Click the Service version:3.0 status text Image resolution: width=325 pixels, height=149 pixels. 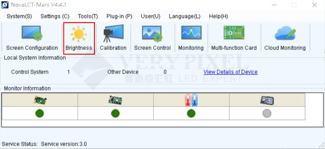[64, 144]
